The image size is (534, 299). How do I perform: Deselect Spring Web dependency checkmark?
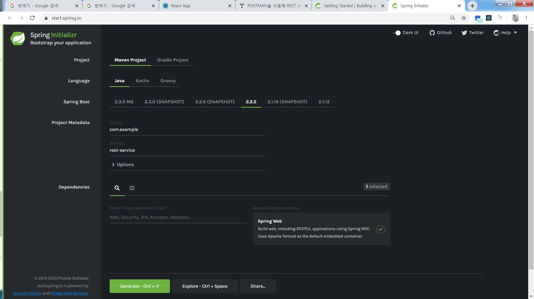coord(381,229)
